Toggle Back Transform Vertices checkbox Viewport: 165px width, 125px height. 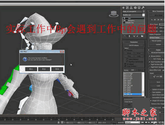[x=149, y=62]
